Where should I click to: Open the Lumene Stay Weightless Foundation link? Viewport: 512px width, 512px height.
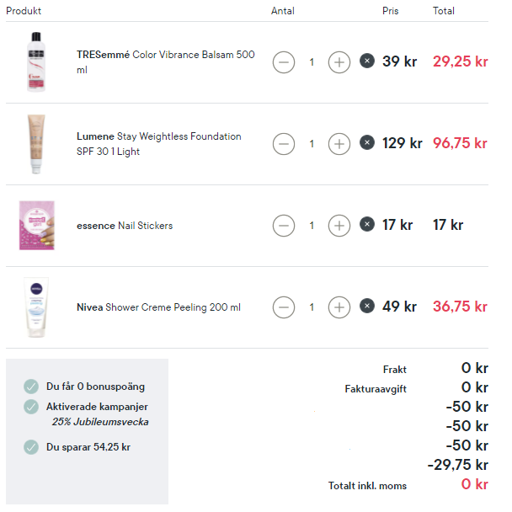tap(158, 144)
